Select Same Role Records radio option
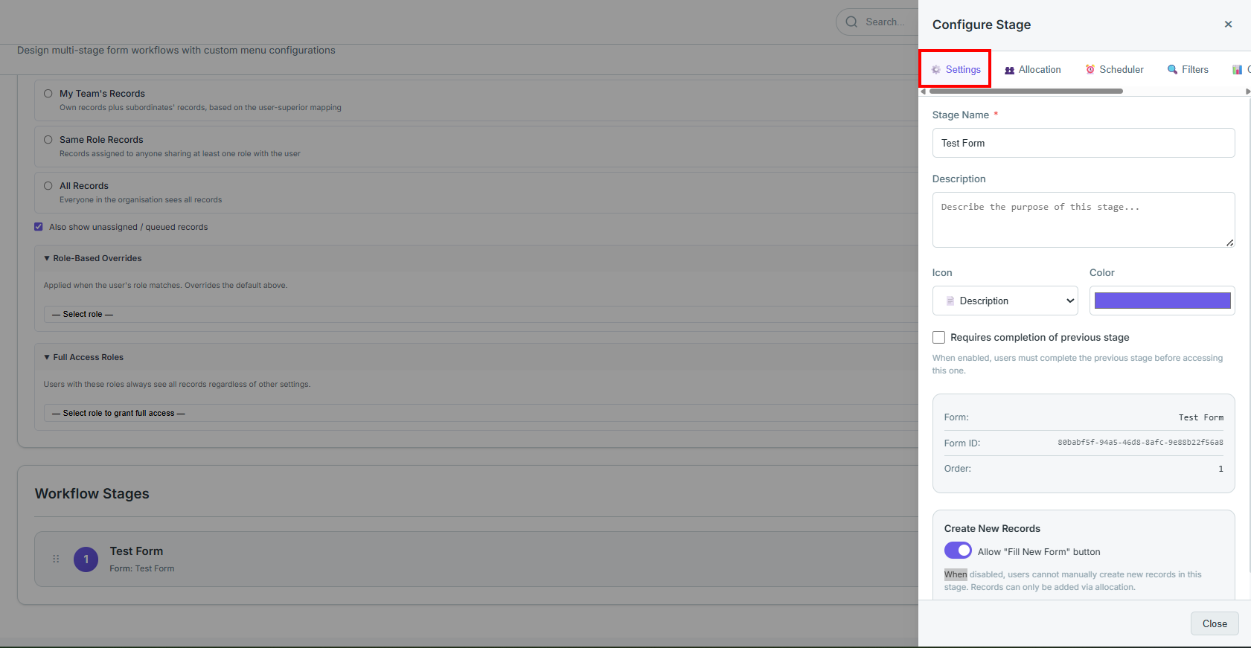The width and height of the screenshot is (1251, 648). click(48, 140)
